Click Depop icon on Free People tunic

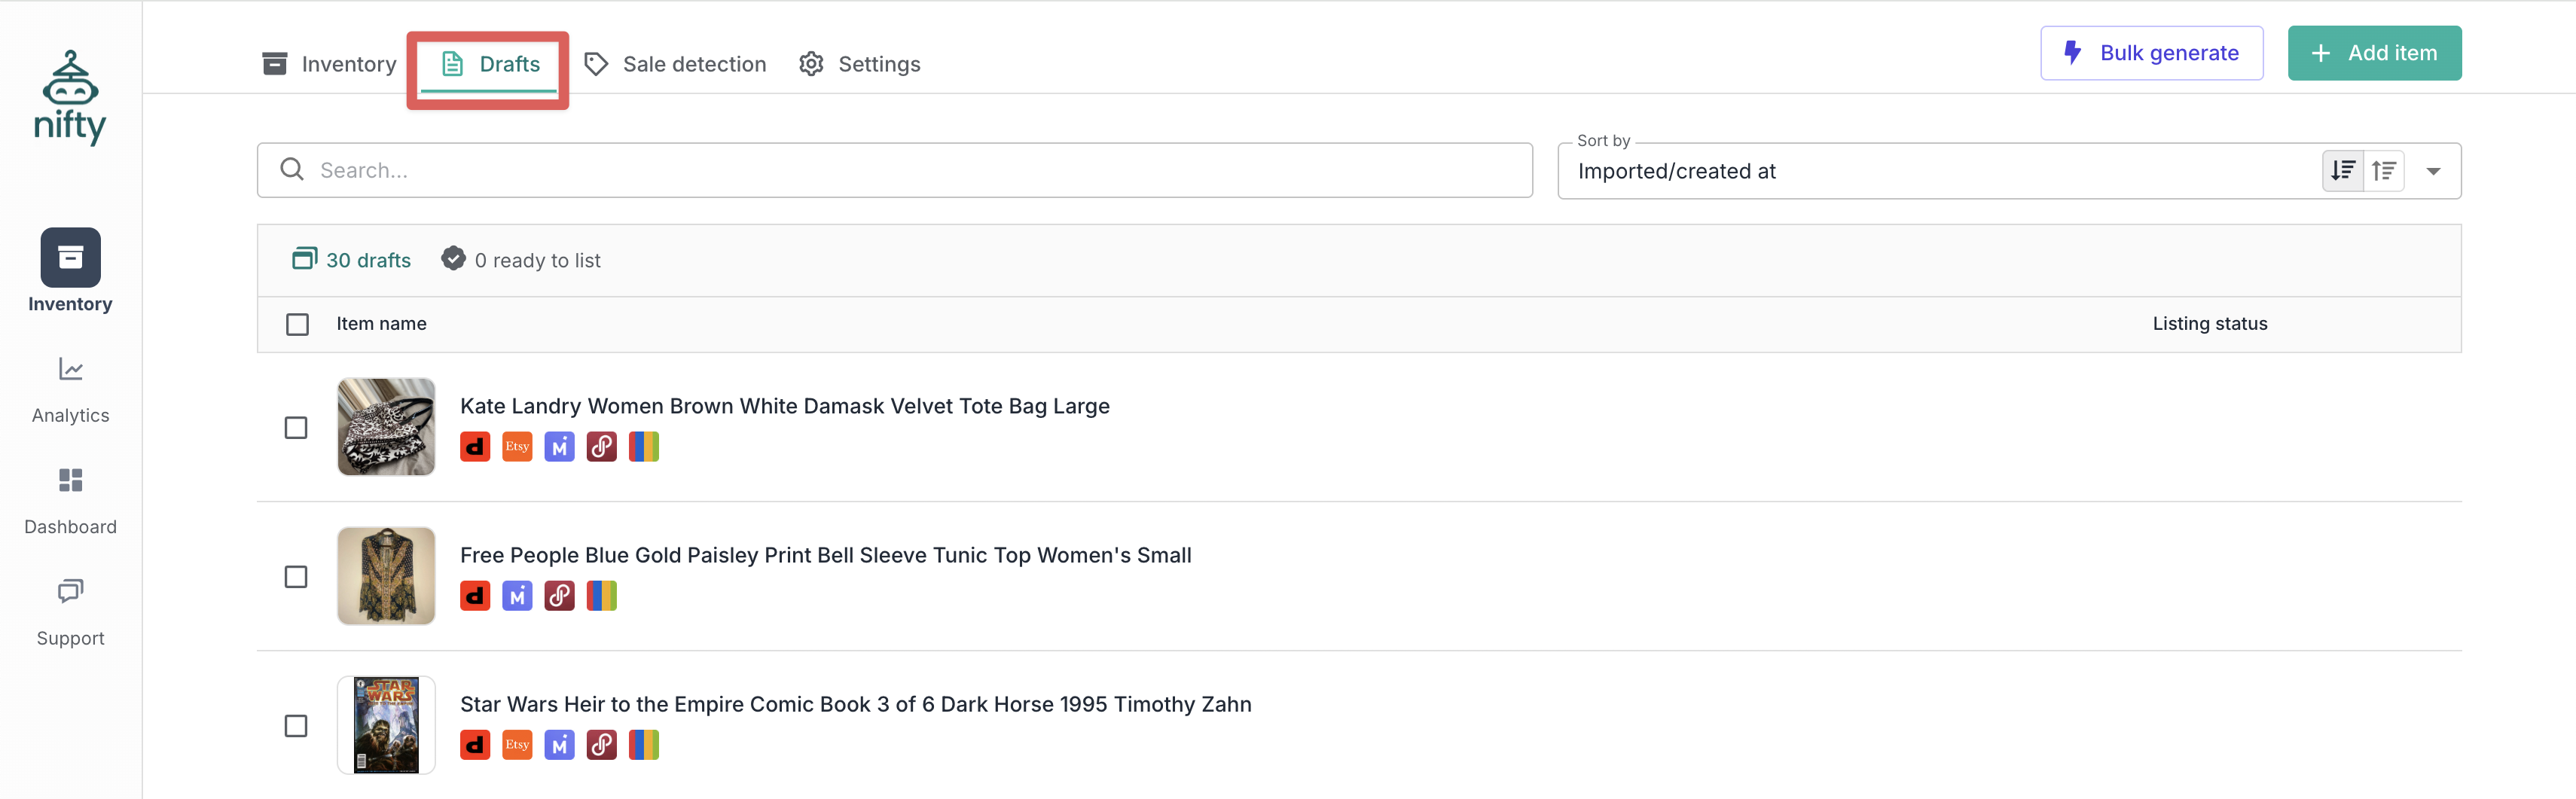click(x=475, y=596)
